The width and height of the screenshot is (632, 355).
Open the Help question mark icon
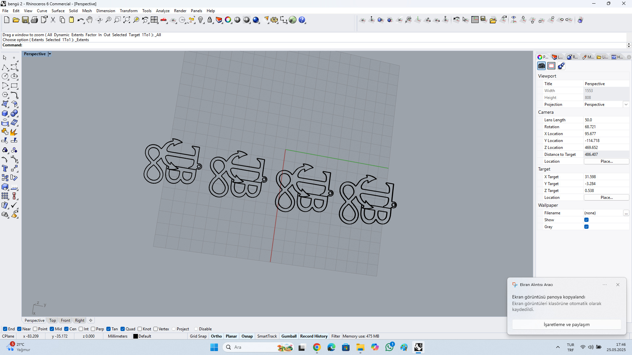coord(302,20)
